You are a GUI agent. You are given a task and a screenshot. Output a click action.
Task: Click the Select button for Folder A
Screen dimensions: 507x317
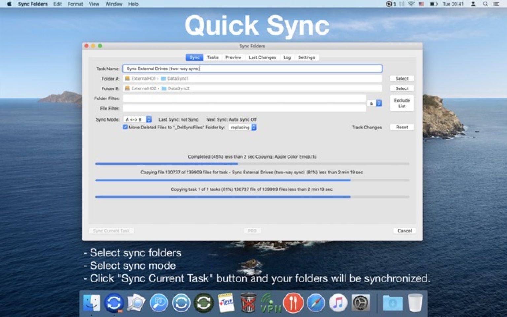tap(402, 78)
